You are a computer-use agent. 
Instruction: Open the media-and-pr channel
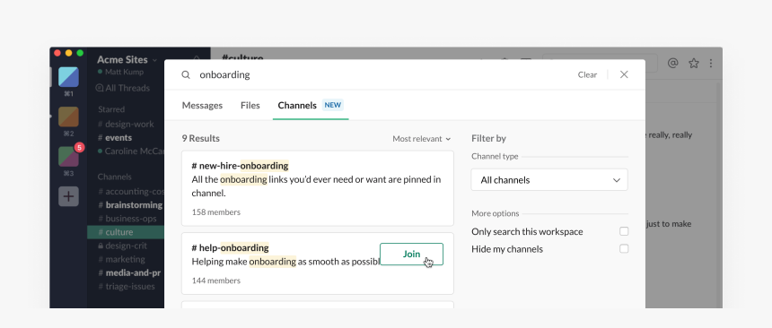click(129, 273)
